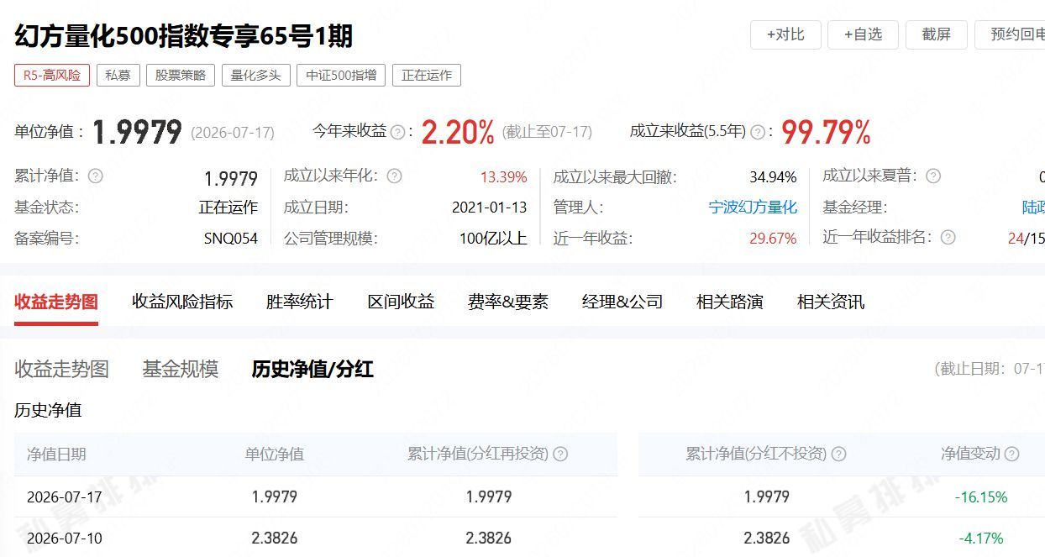Switch to 收益走势图 sub-tab
Viewport: 1045px width, 557px height.
[x=61, y=369]
